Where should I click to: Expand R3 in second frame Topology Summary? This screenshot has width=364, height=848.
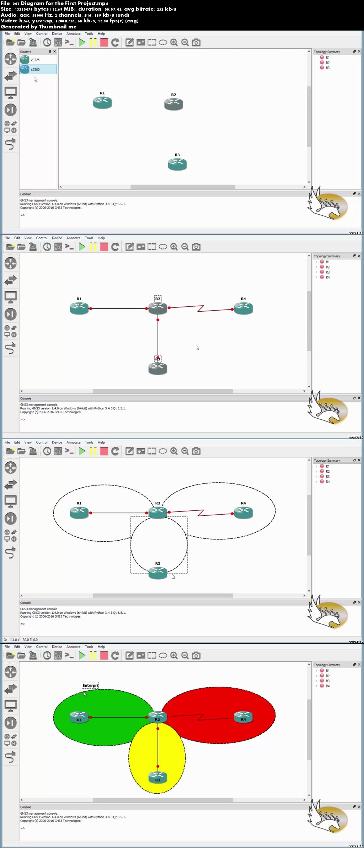(x=316, y=272)
